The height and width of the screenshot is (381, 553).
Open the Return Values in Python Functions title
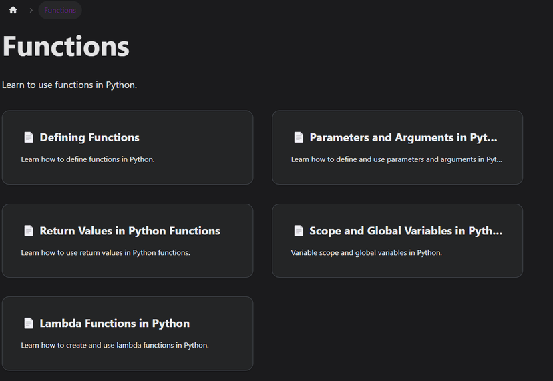(130, 230)
